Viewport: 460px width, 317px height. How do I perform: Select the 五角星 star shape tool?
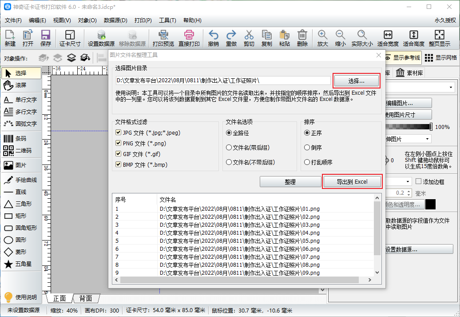point(21,264)
